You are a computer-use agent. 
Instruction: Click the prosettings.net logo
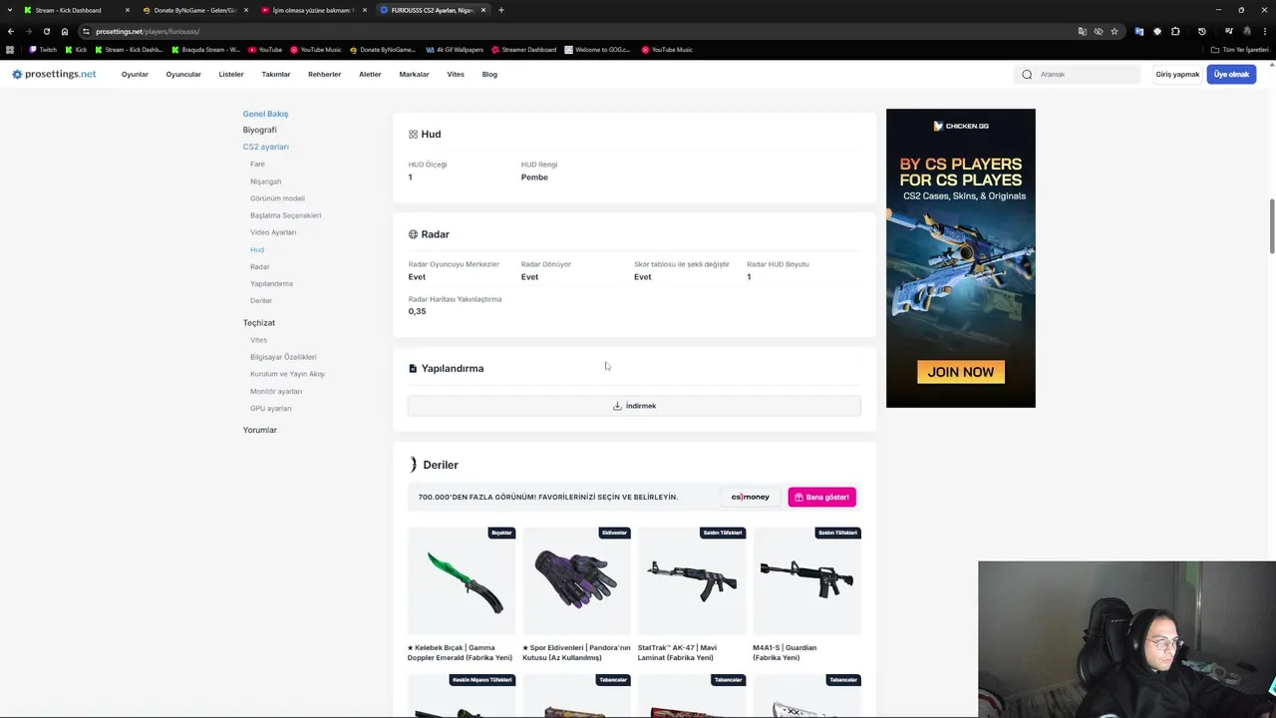pyautogui.click(x=54, y=74)
